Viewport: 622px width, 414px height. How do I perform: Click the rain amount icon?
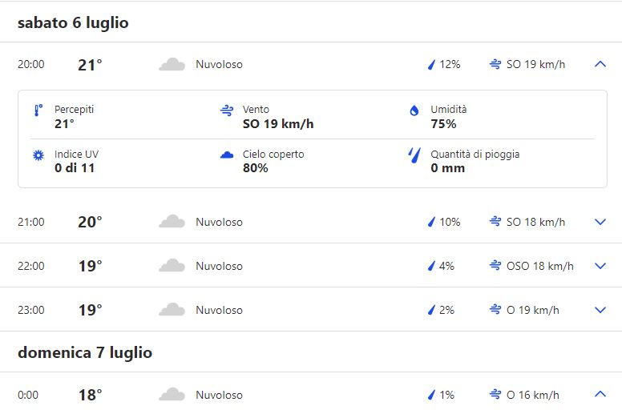pyautogui.click(x=414, y=155)
